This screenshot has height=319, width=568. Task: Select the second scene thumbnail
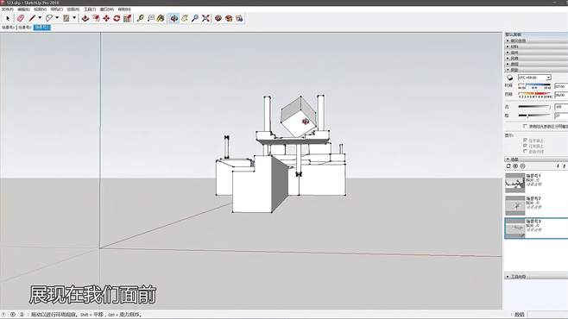click(x=514, y=205)
